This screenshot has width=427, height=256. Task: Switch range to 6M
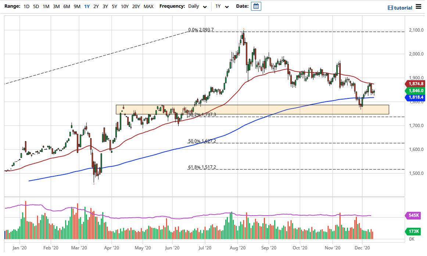(67, 6)
